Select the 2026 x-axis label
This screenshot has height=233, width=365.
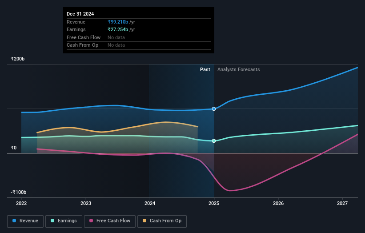278,204
